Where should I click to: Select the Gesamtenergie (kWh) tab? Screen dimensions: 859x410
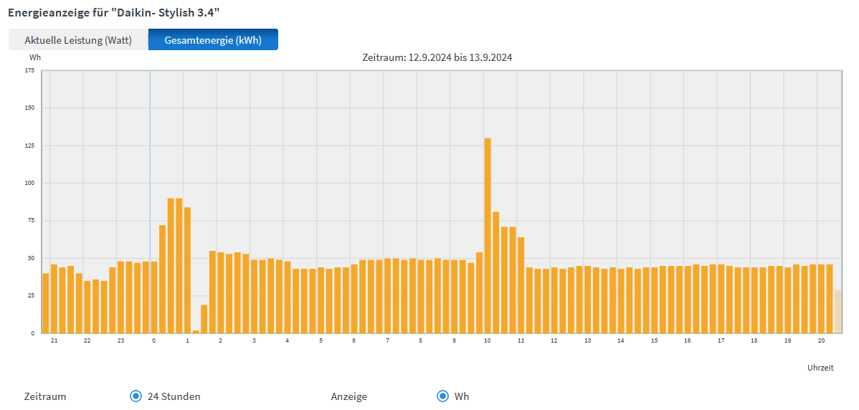coord(213,40)
